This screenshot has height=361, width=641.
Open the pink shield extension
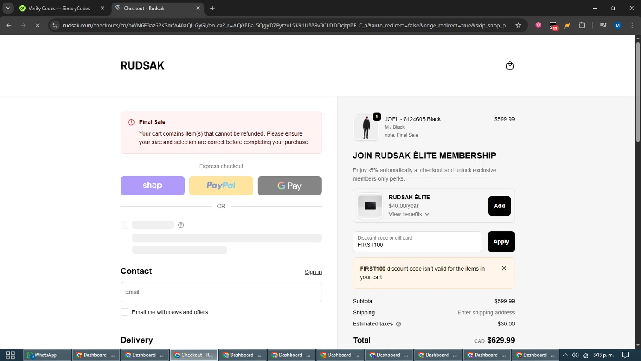[538, 25]
